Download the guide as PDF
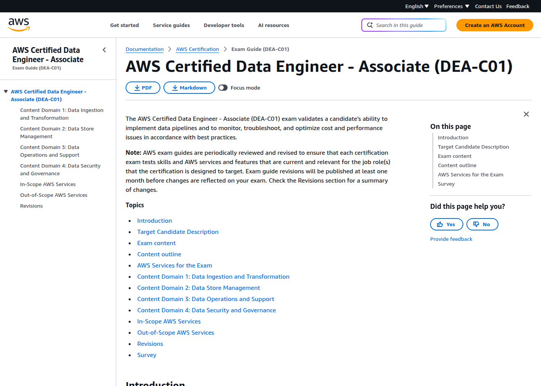This screenshot has width=541, height=386. tap(143, 88)
